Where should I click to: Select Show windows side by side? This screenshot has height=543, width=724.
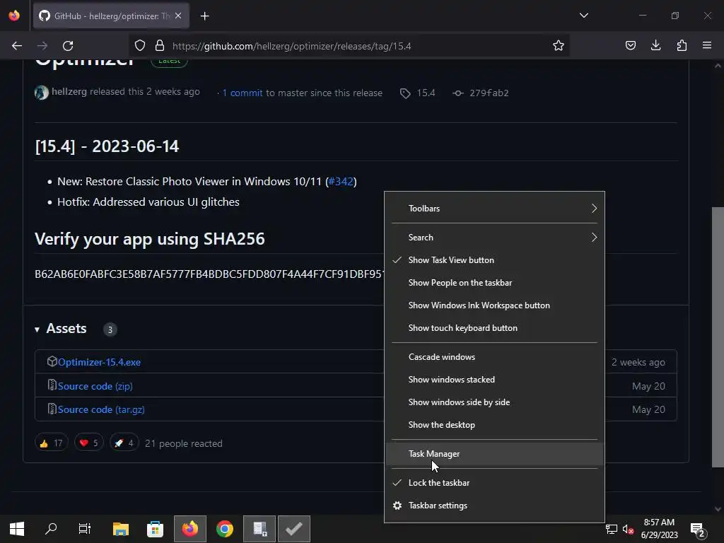point(494,402)
